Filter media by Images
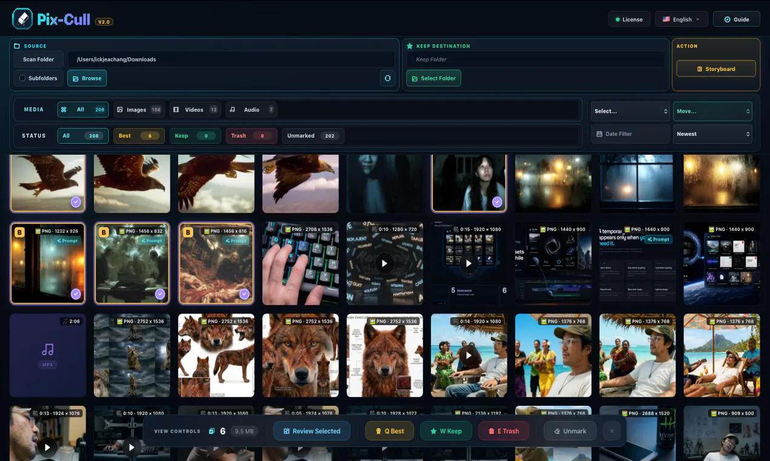This screenshot has height=461, width=770. click(139, 110)
